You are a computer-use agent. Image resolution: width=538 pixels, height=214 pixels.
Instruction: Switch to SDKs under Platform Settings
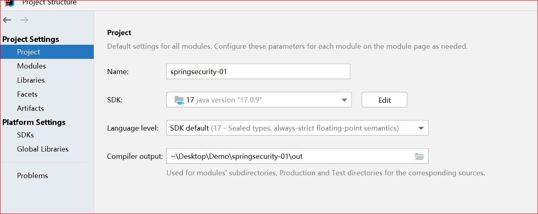point(25,135)
